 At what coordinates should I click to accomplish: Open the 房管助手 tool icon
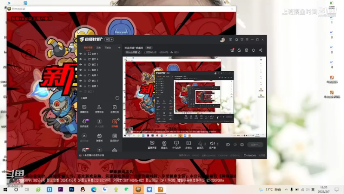point(99,109)
